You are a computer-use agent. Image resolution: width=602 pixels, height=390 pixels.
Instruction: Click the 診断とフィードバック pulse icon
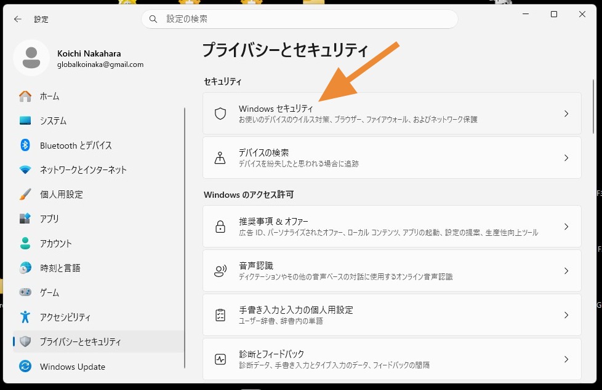click(x=220, y=359)
